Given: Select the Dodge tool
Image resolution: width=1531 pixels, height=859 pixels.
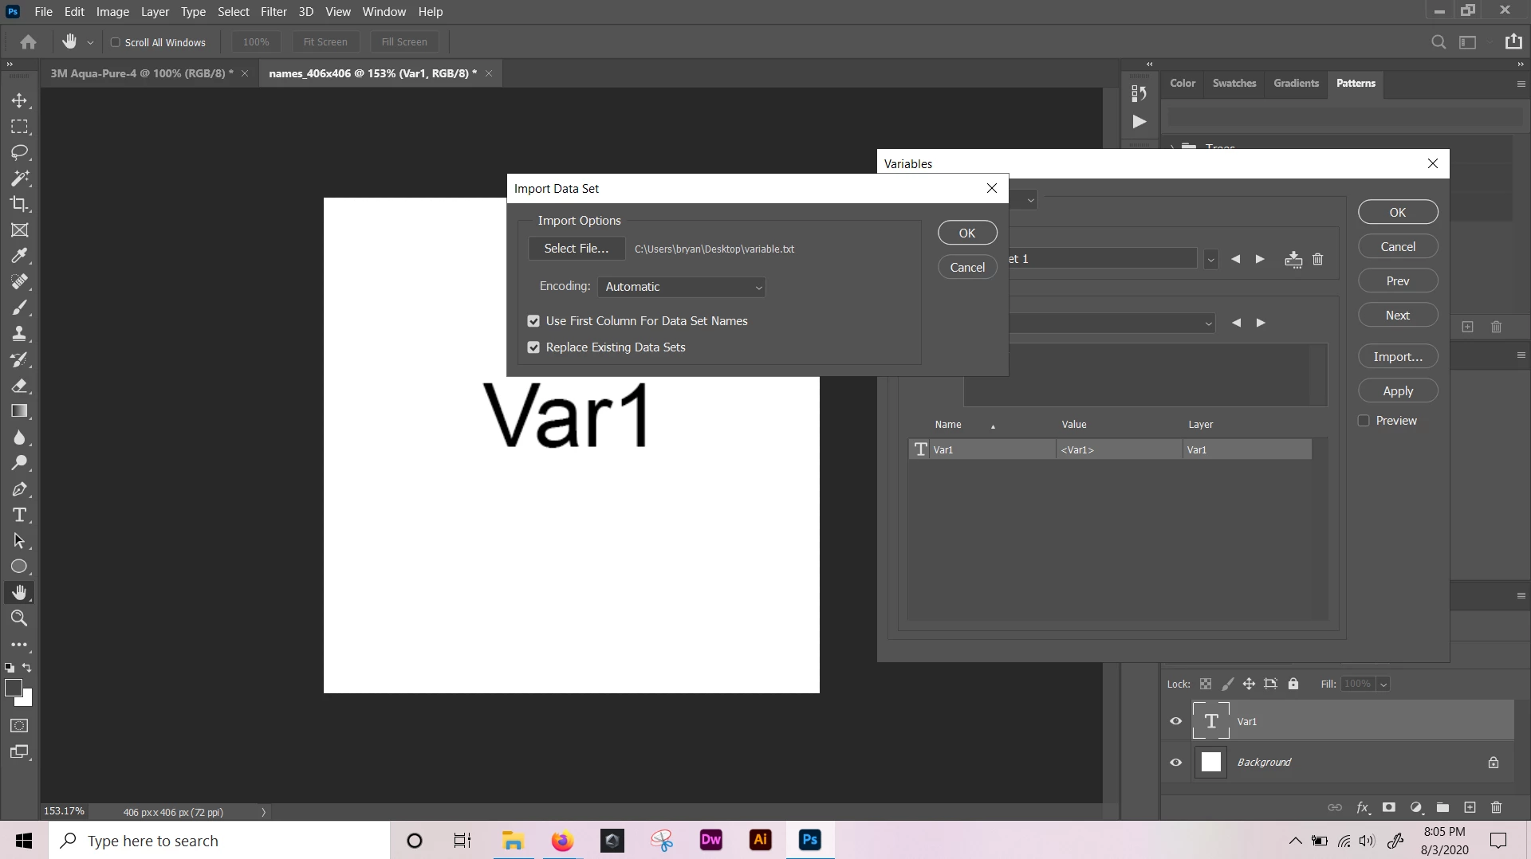Looking at the screenshot, I should pos(19,463).
